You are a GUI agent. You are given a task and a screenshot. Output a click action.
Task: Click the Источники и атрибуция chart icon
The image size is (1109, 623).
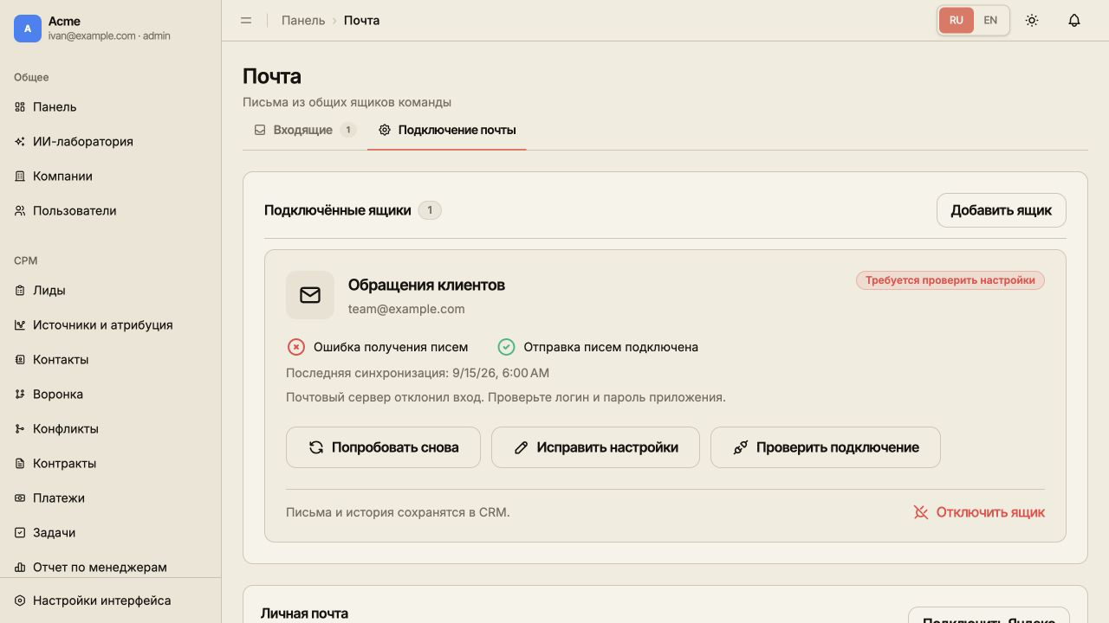20,324
